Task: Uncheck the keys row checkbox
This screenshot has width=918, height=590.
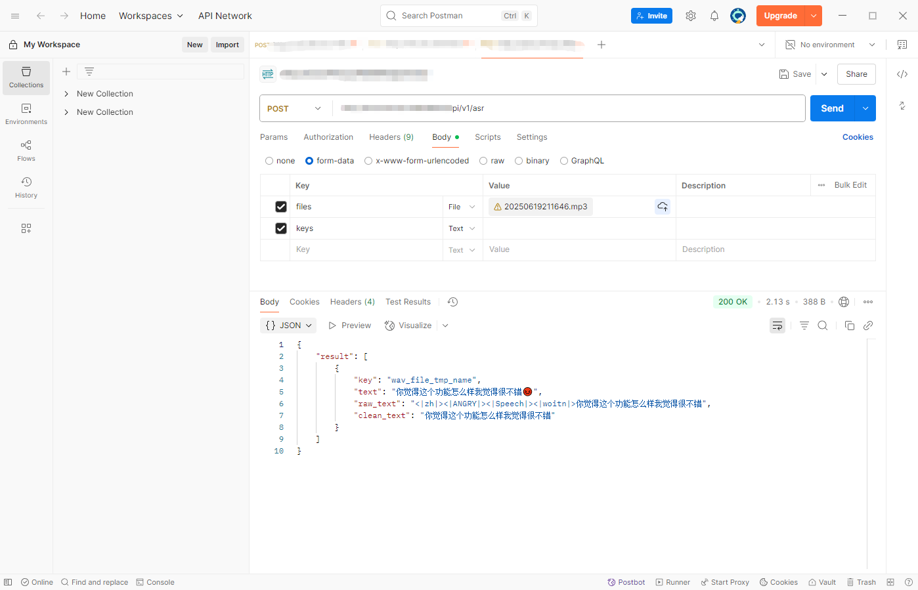Action: pyautogui.click(x=281, y=228)
